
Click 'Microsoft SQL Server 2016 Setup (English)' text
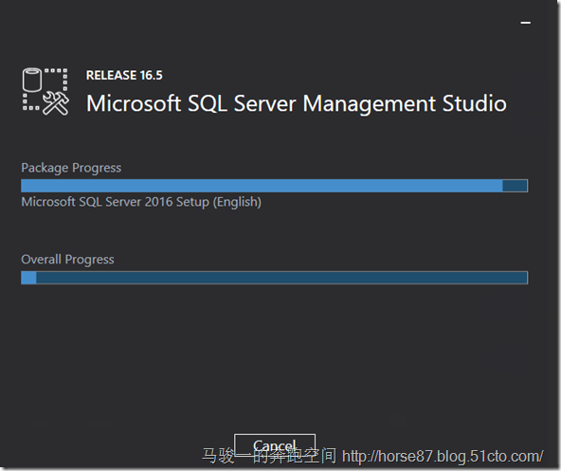click(x=141, y=202)
